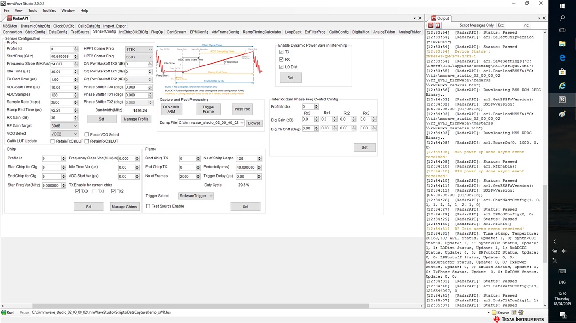This screenshot has height=323, width=576.
Task: Open the script editor icon next to Browse
Action: (x=514, y=312)
